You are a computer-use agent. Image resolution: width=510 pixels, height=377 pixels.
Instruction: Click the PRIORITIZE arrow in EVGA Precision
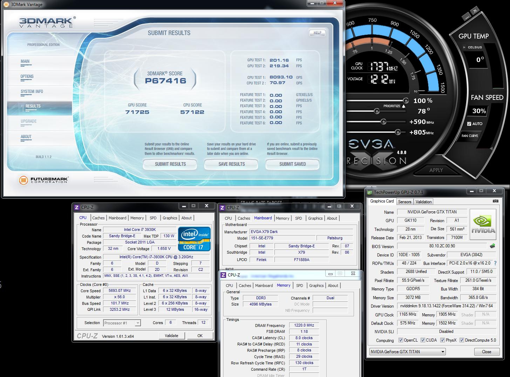pyautogui.click(x=403, y=106)
